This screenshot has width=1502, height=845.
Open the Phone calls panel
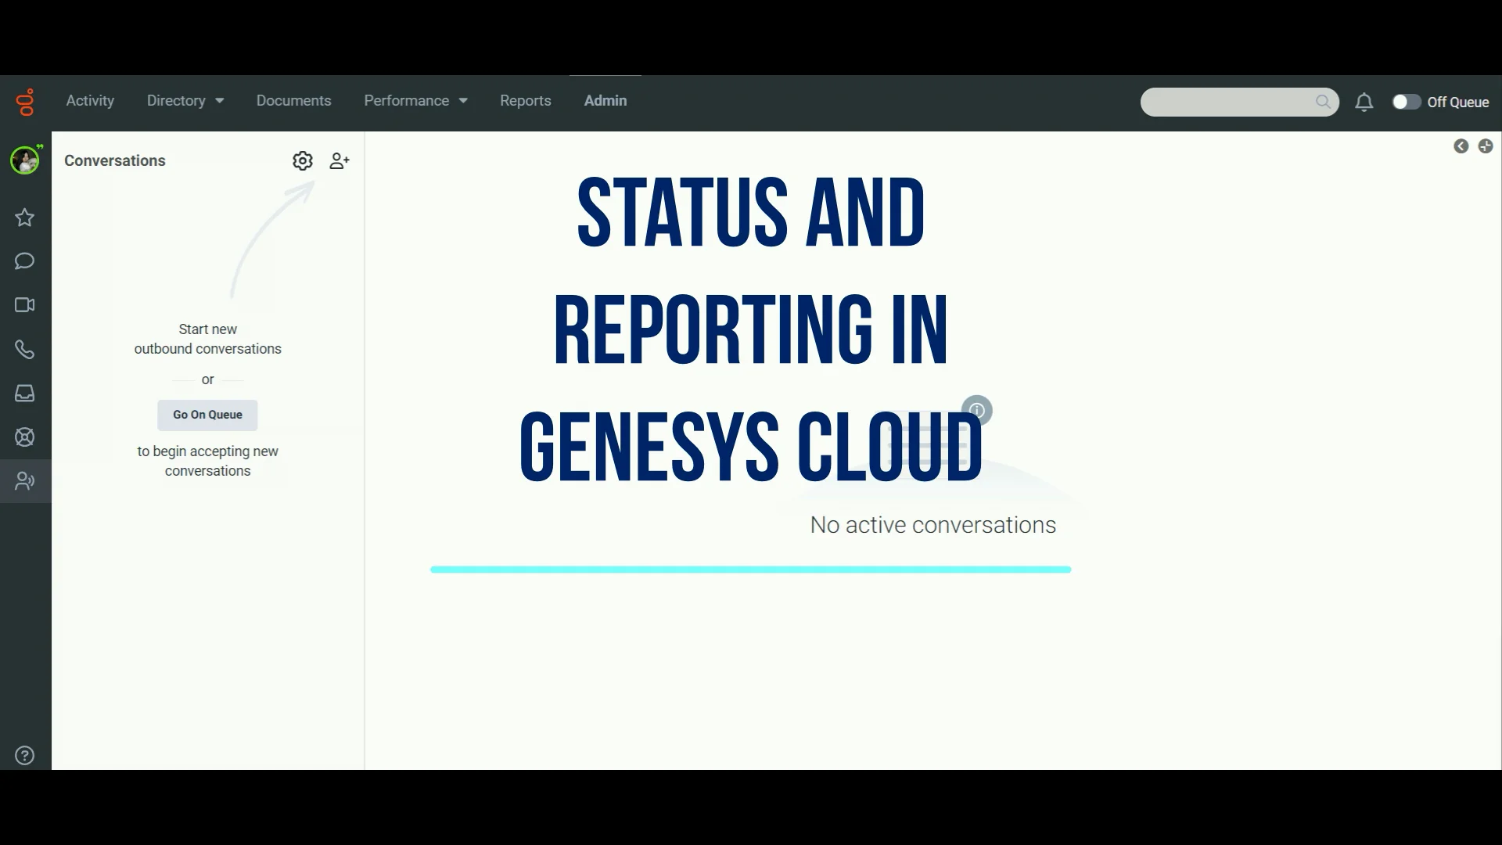(x=24, y=350)
